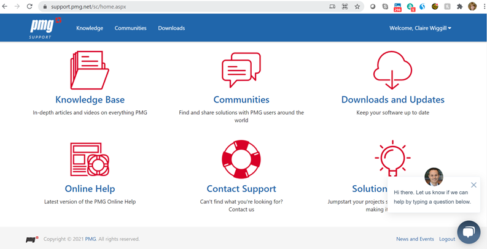Click the chat agent avatar photo
487x249 pixels.
(434, 177)
